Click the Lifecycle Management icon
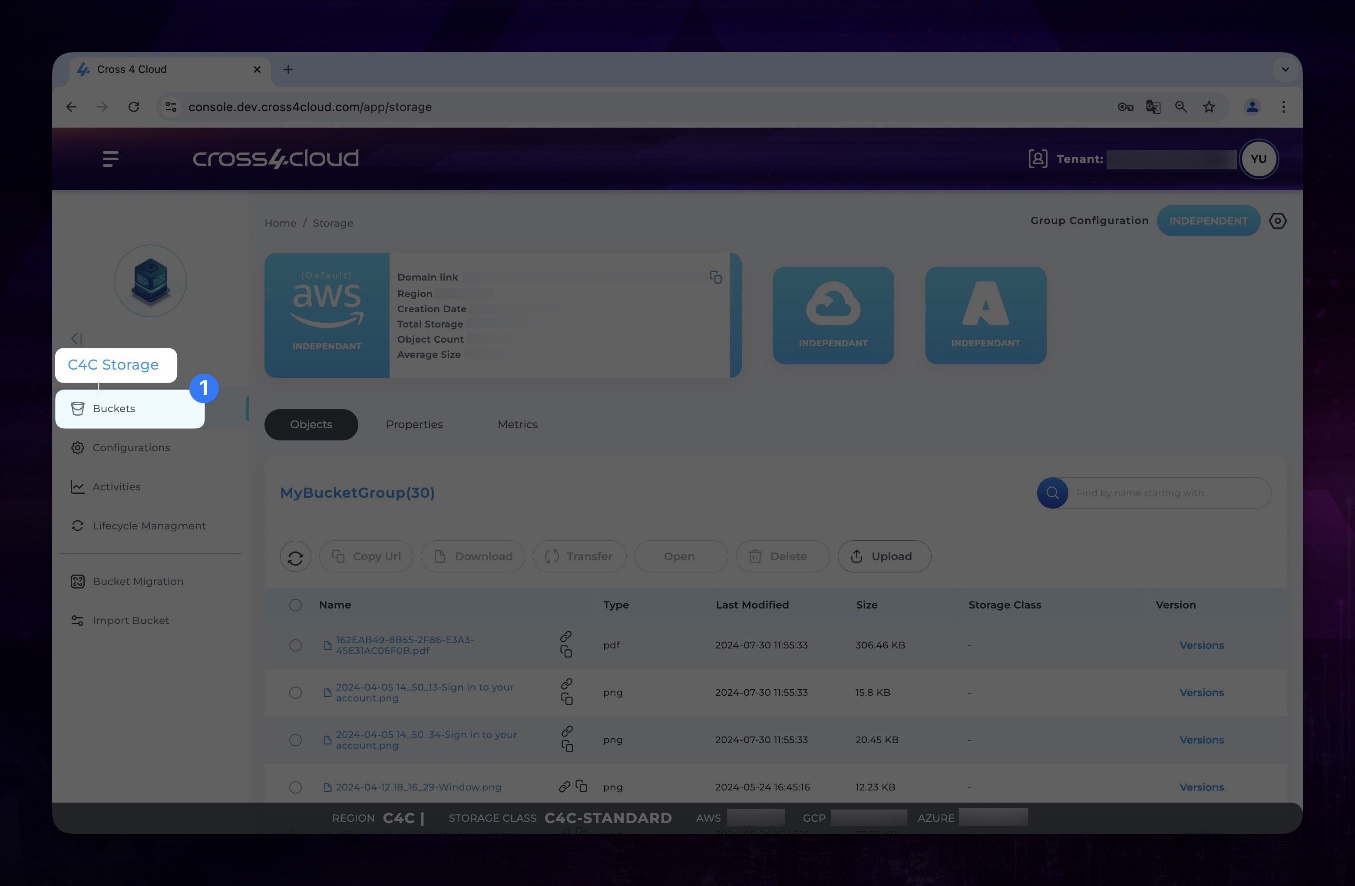The image size is (1355, 886). (77, 525)
